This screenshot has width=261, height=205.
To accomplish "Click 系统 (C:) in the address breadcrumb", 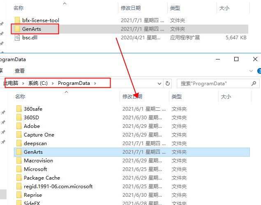I will click(38, 83).
